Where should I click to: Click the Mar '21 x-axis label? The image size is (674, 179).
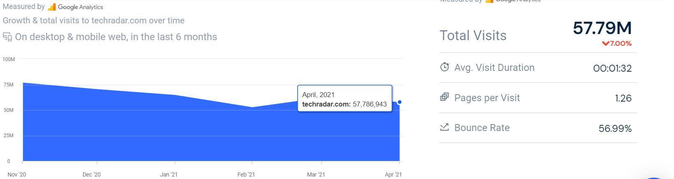[316, 174]
